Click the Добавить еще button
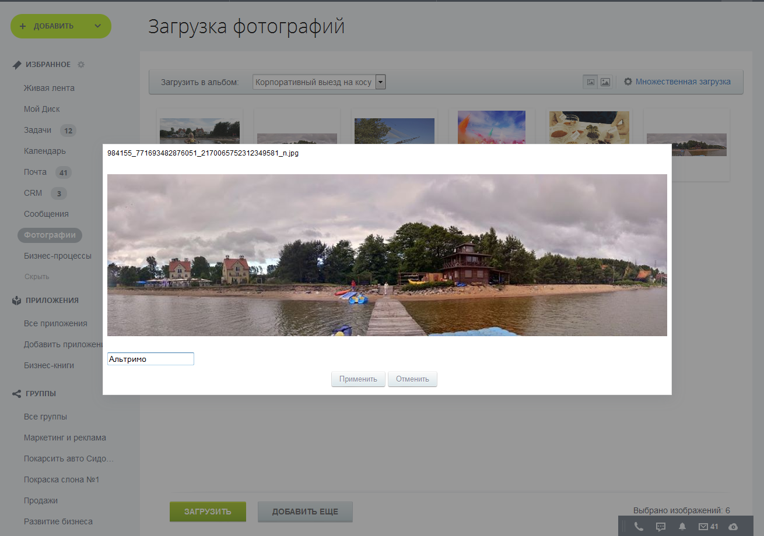This screenshot has height=536, width=764. [x=305, y=512]
